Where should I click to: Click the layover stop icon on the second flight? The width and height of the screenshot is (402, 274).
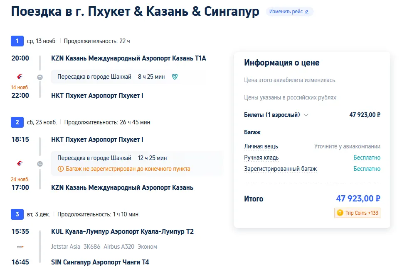pos(40,164)
